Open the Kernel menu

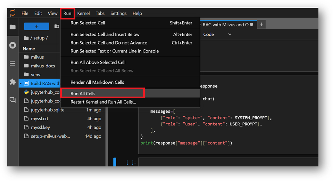[83, 13]
